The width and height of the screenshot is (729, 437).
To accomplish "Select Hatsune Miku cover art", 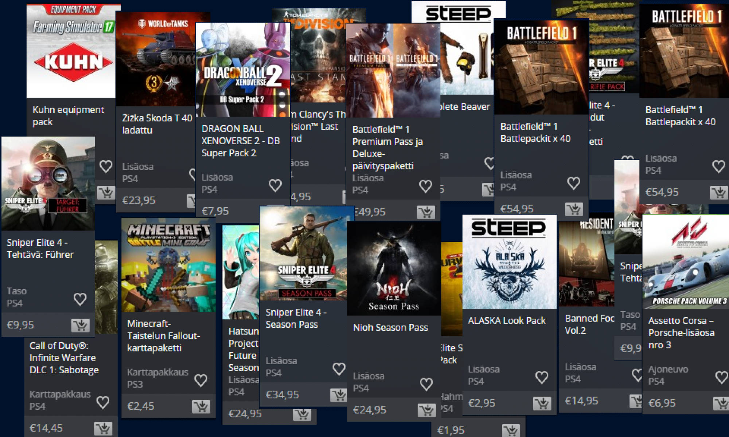I will [241, 272].
